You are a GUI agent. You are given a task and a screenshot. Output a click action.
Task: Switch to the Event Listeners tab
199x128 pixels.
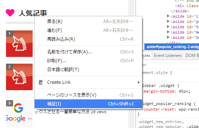pos(168,56)
